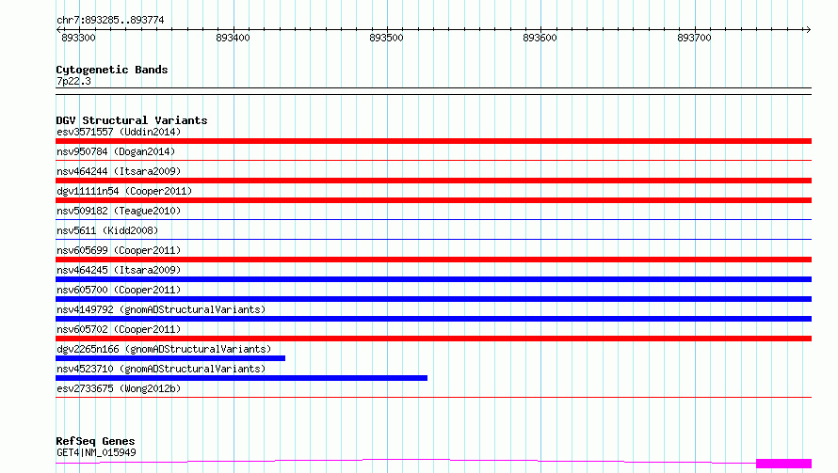Open the nsv464244 (Itsara2009) variant label
Image resolution: width=838 pixels, height=473 pixels.
pyautogui.click(x=119, y=171)
